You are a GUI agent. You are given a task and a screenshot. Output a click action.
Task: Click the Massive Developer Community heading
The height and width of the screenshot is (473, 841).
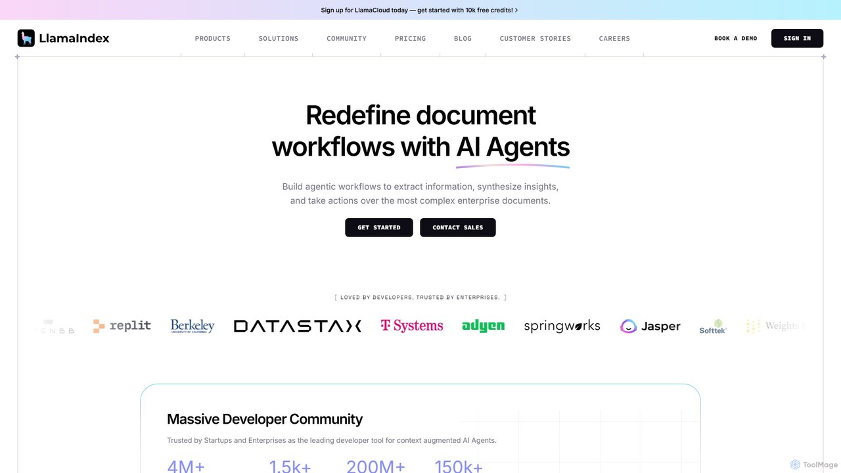[265, 419]
